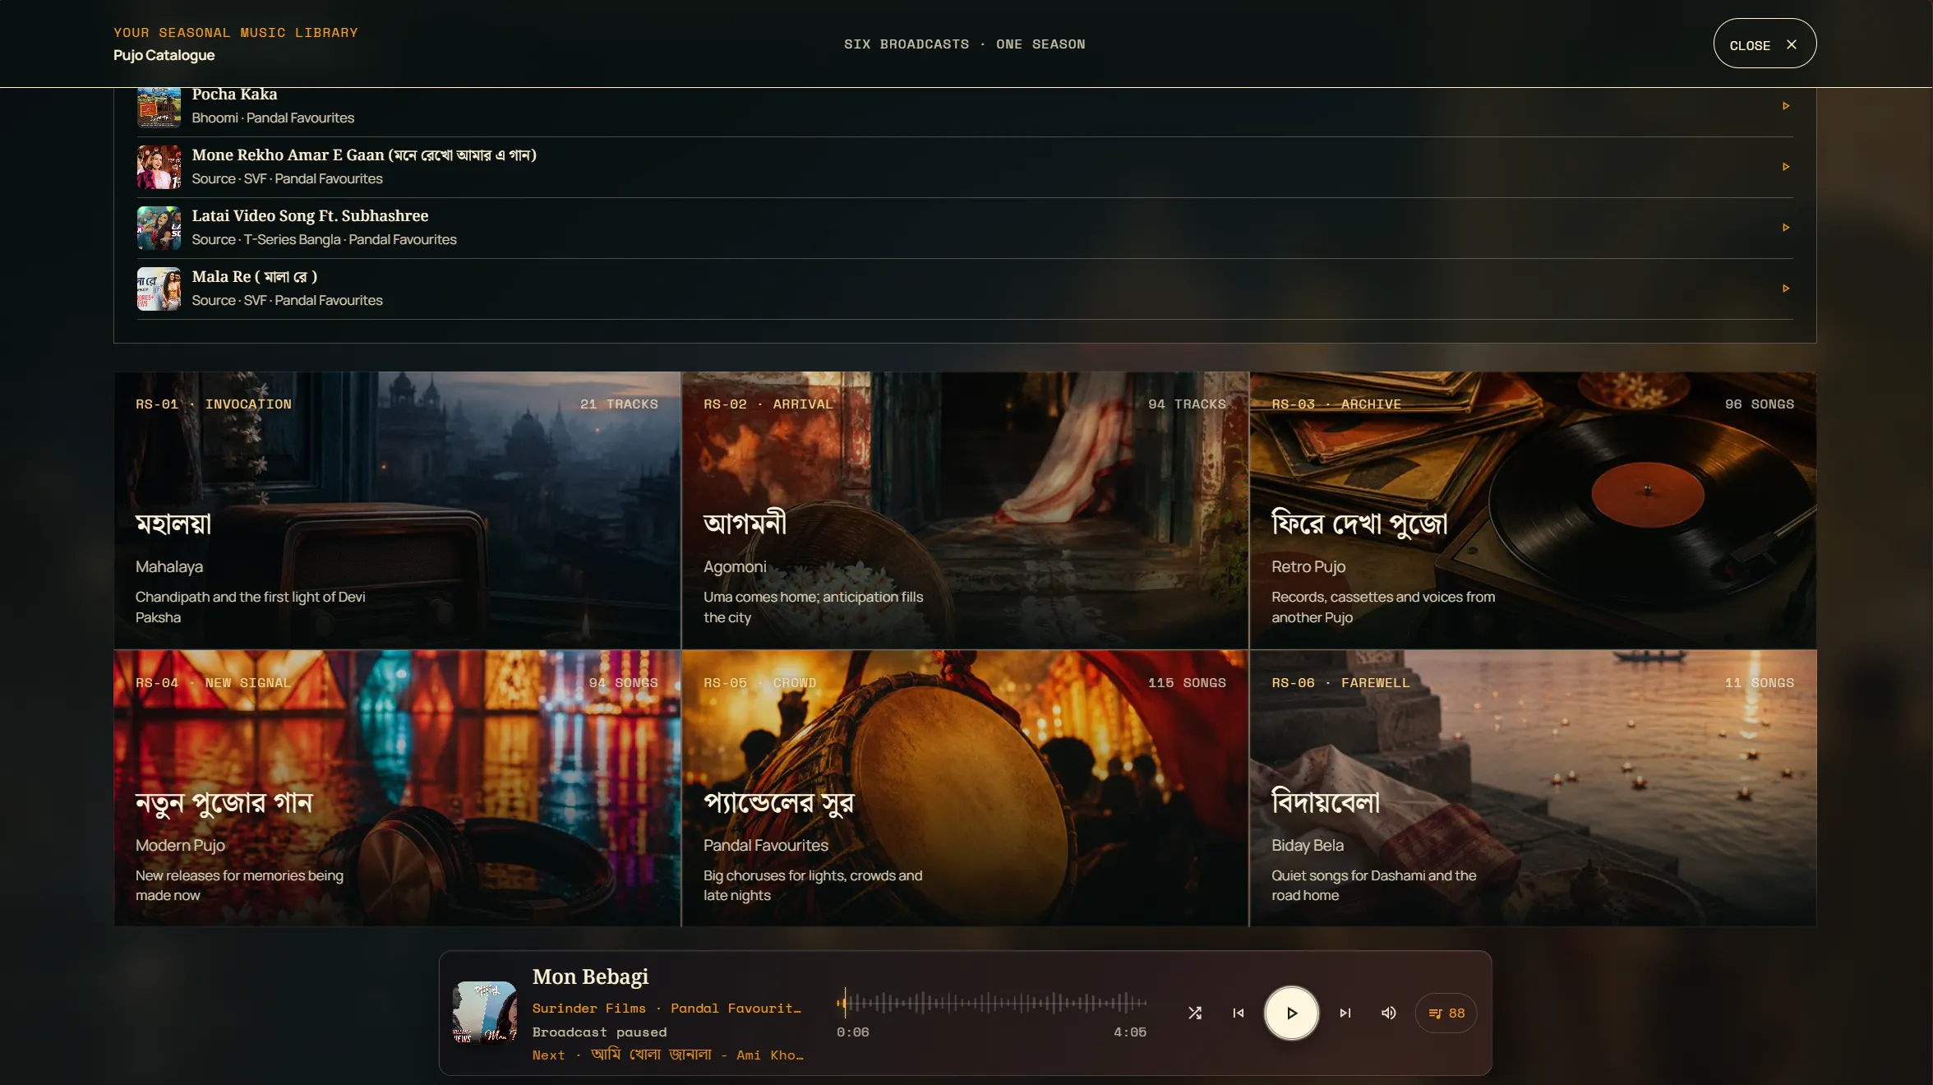Click 'Chandipath and the first light' description
Image resolution: width=1933 pixels, height=1085 pixels.
[251, 607]
